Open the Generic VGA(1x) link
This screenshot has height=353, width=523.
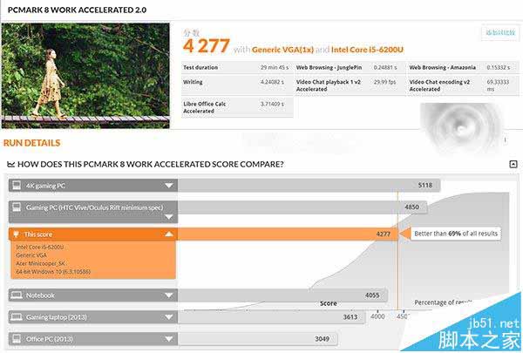(282, 50)
